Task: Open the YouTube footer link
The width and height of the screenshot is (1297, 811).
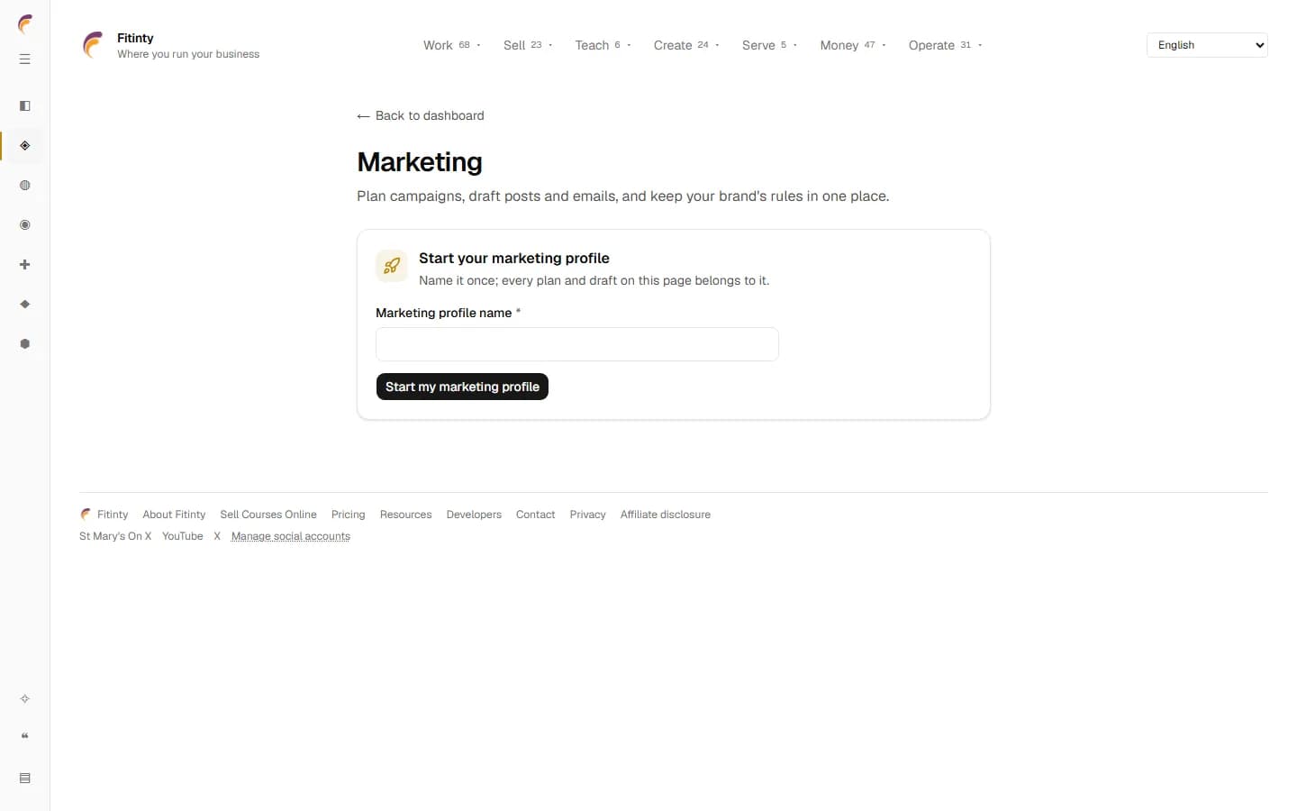Action: [x=183, y=536]
